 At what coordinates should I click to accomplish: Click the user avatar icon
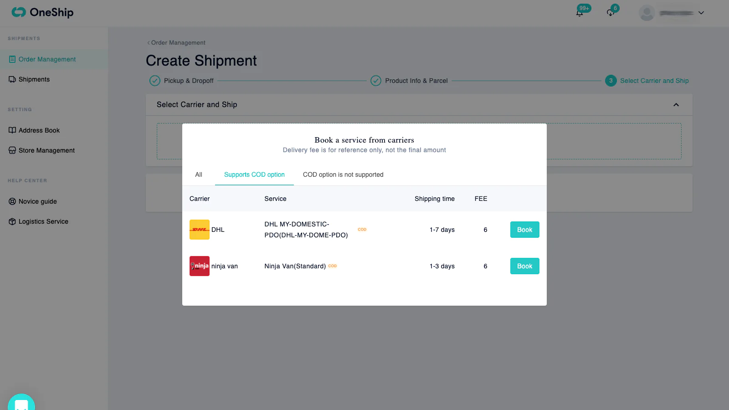click(647, 13)
